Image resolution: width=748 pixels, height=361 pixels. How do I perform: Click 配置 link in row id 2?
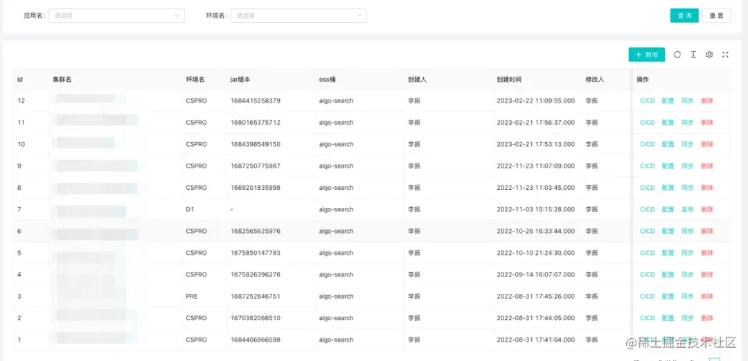668,318
